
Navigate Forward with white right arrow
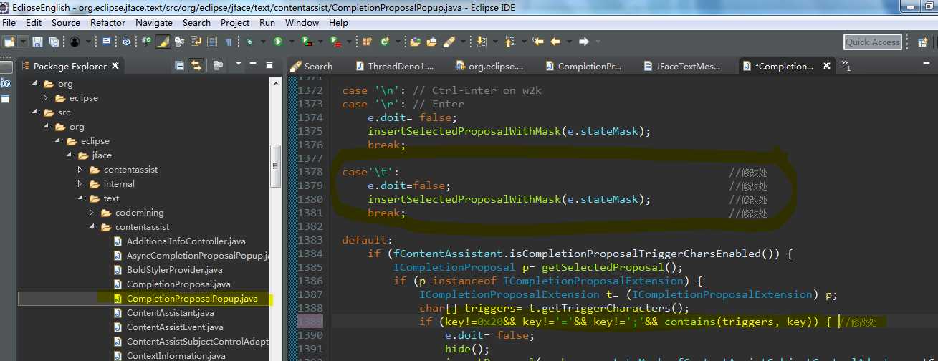[584, 42]
